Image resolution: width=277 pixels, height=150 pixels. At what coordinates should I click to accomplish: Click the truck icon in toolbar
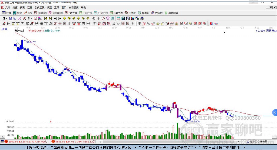142,18
